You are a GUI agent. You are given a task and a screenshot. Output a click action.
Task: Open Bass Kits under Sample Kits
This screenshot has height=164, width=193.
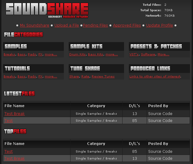pos(96,54)
